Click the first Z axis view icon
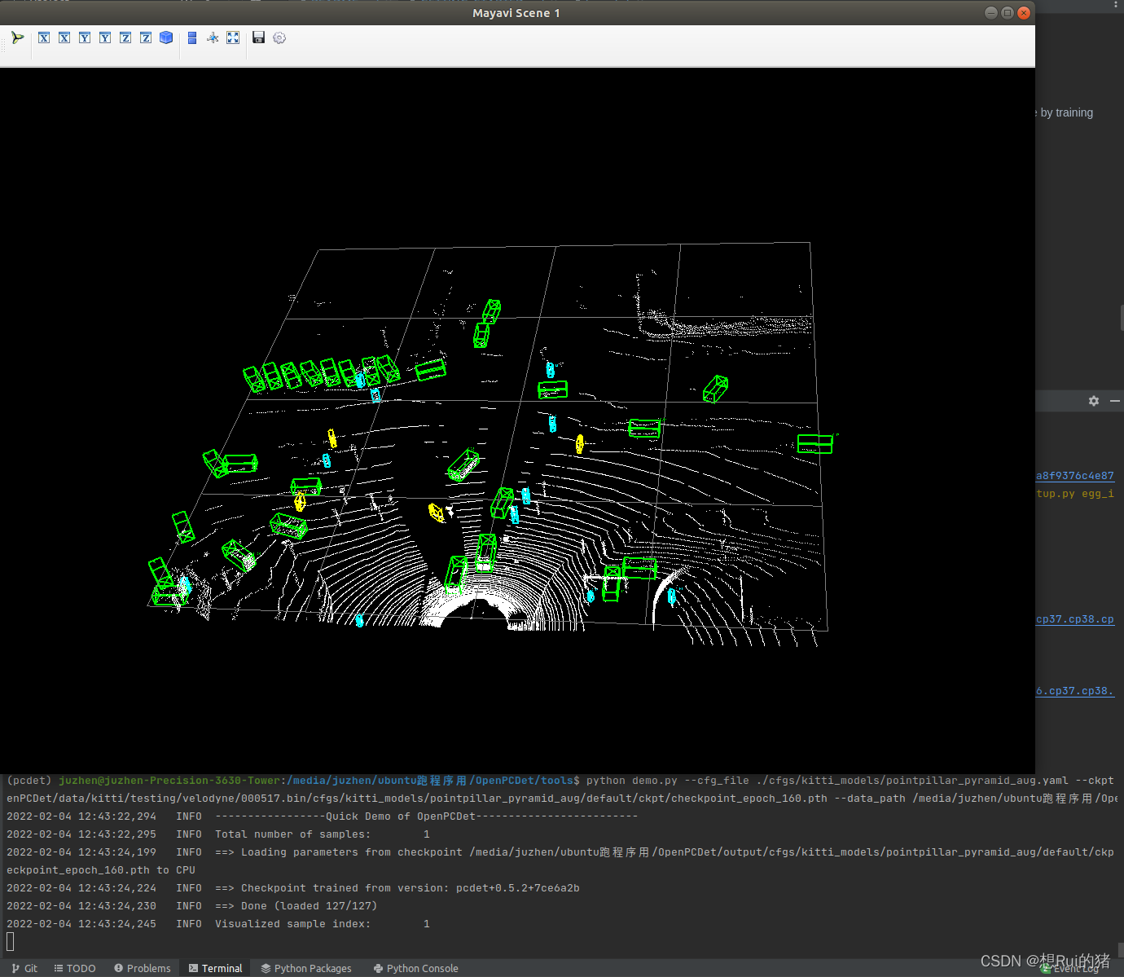This screenshot has width=1124, height=977. [x=125, y=37]
